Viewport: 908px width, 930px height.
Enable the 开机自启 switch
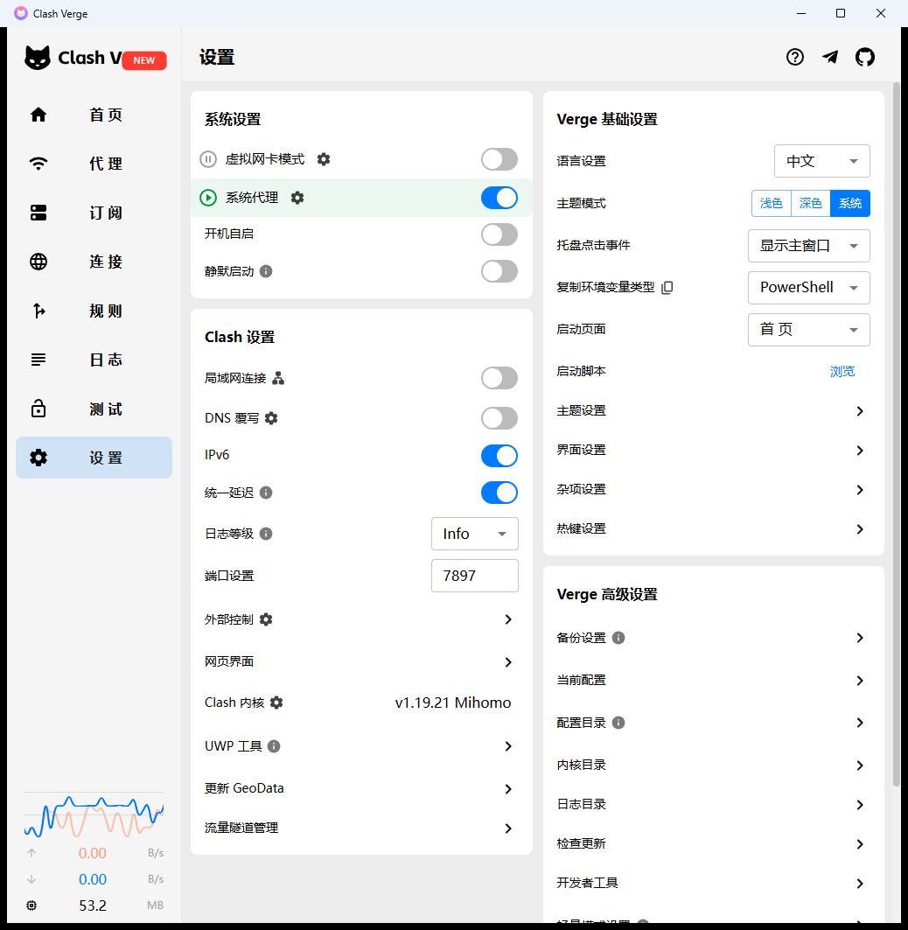(x=499, y=234)
